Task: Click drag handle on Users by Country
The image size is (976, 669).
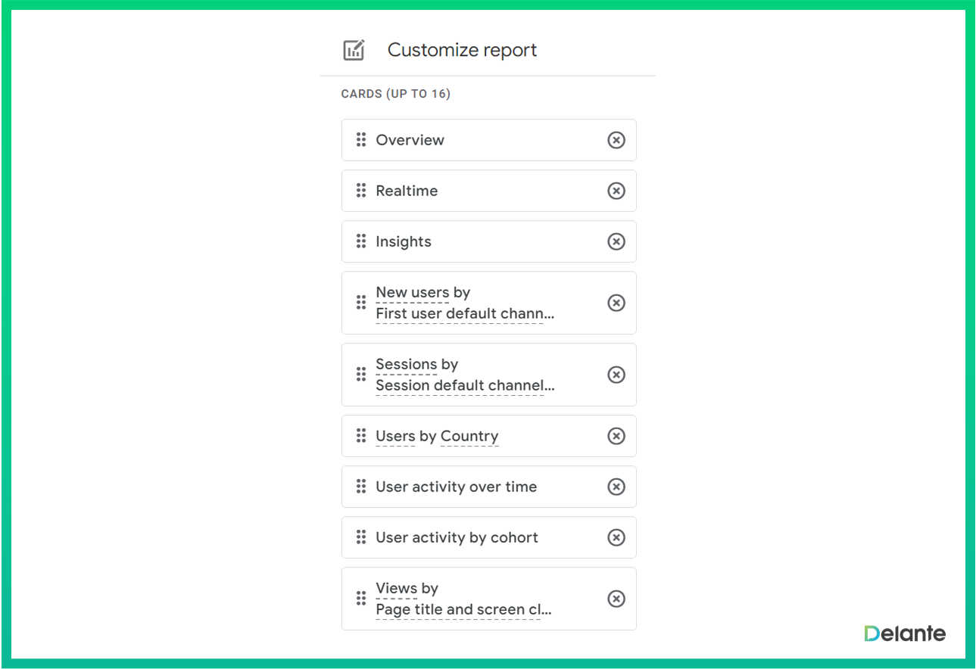Action: pos(361,436)
